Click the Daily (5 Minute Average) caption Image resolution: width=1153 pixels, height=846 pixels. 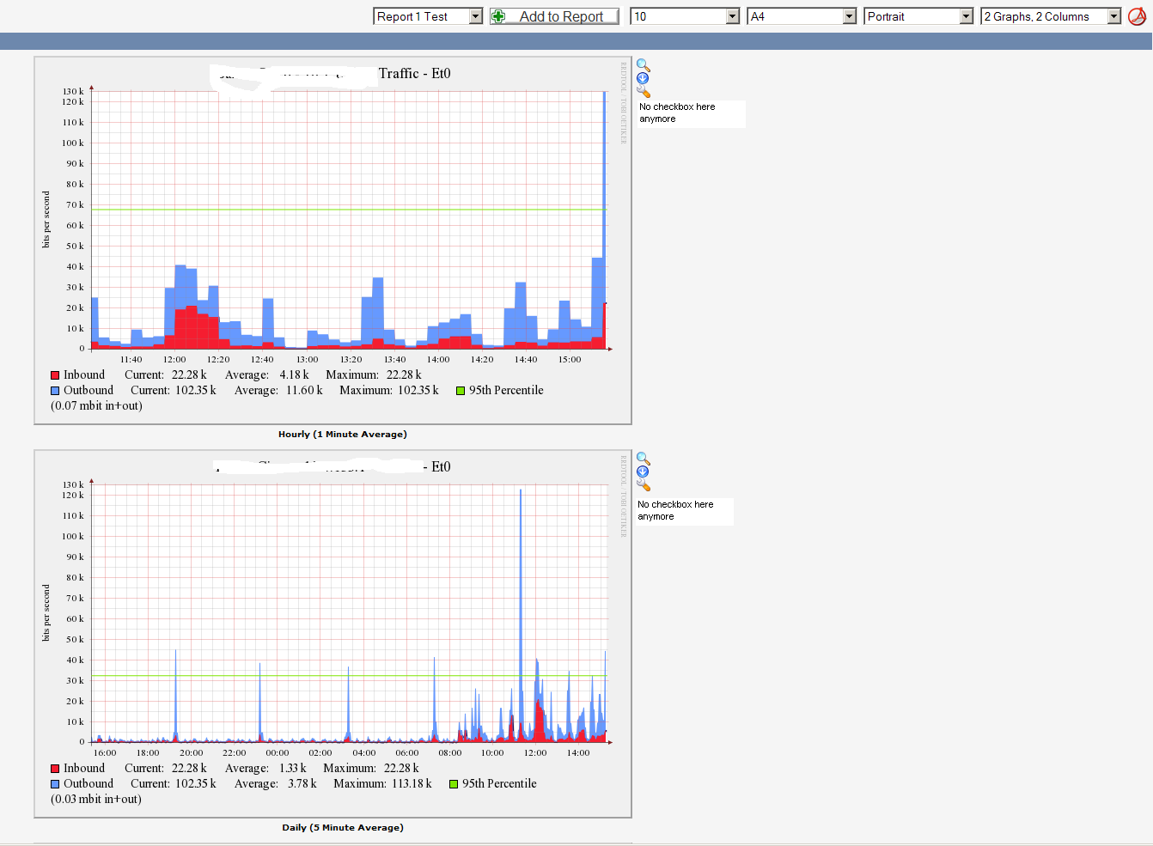coord(343,828)
